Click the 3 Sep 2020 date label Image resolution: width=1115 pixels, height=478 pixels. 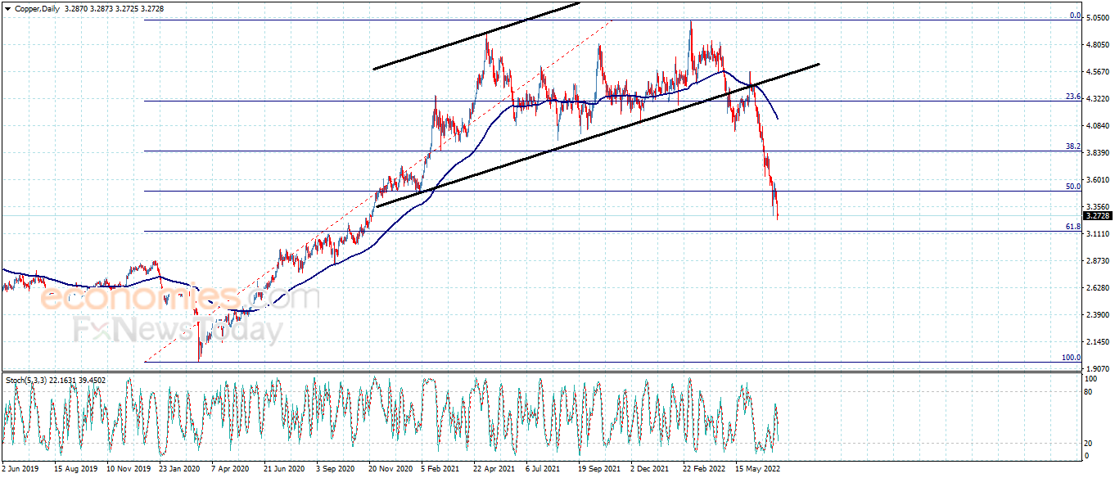(x=337, y=471)
